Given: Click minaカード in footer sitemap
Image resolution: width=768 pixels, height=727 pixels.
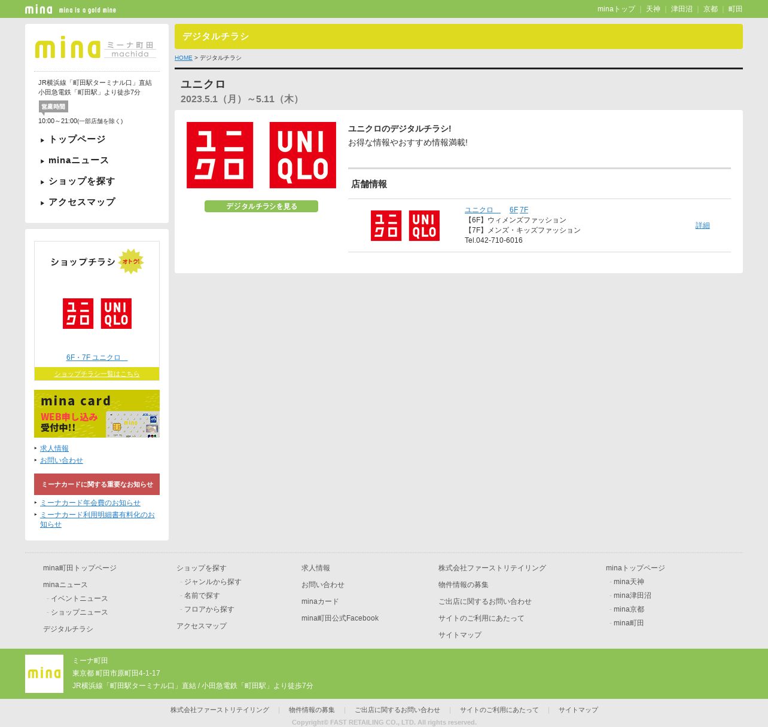Looking at the screenshot, I should point(320,601).
